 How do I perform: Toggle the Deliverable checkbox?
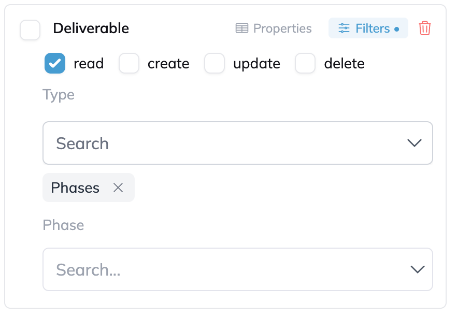click(x=30, y=30)
